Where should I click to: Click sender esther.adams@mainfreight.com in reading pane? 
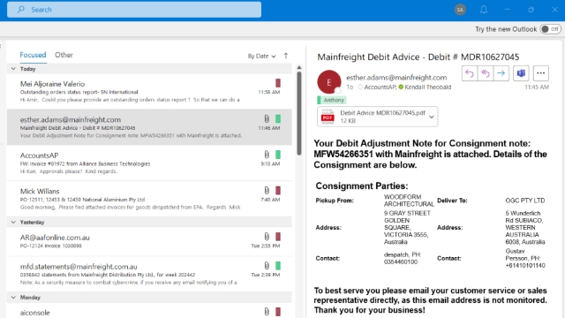396,77
